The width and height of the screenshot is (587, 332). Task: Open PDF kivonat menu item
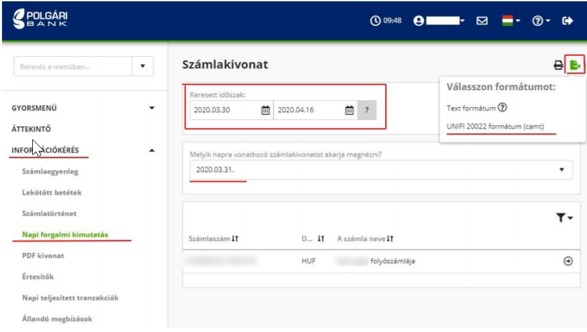[43, 256]
